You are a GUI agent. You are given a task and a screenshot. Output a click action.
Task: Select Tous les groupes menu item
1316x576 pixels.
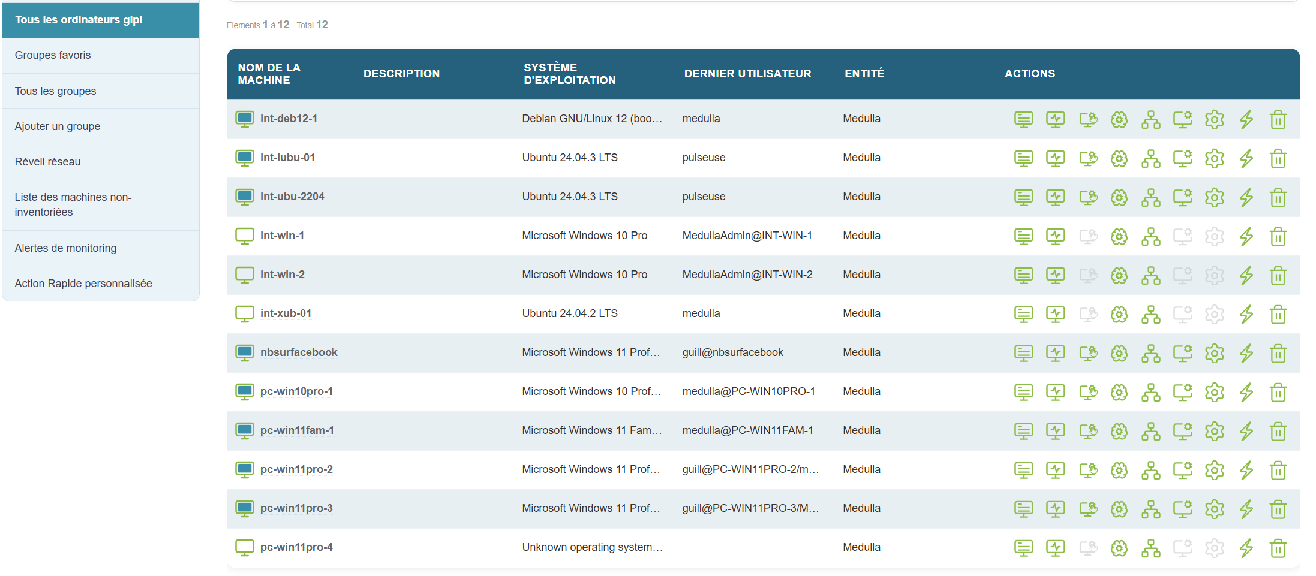coord(55,91)
